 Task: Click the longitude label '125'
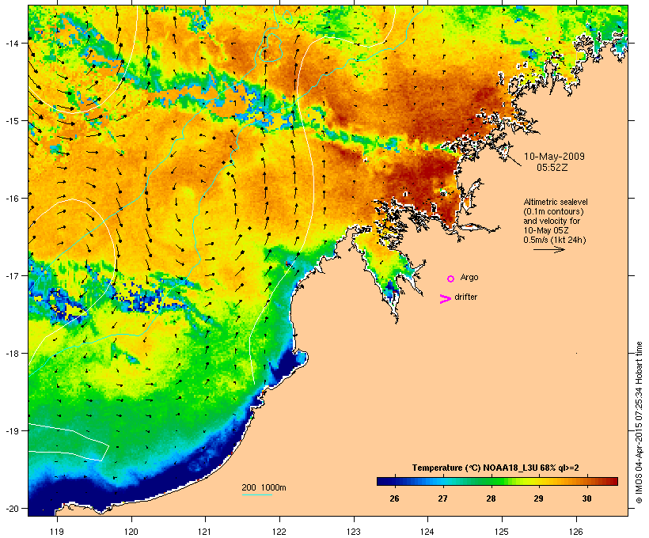click(502, 532)
